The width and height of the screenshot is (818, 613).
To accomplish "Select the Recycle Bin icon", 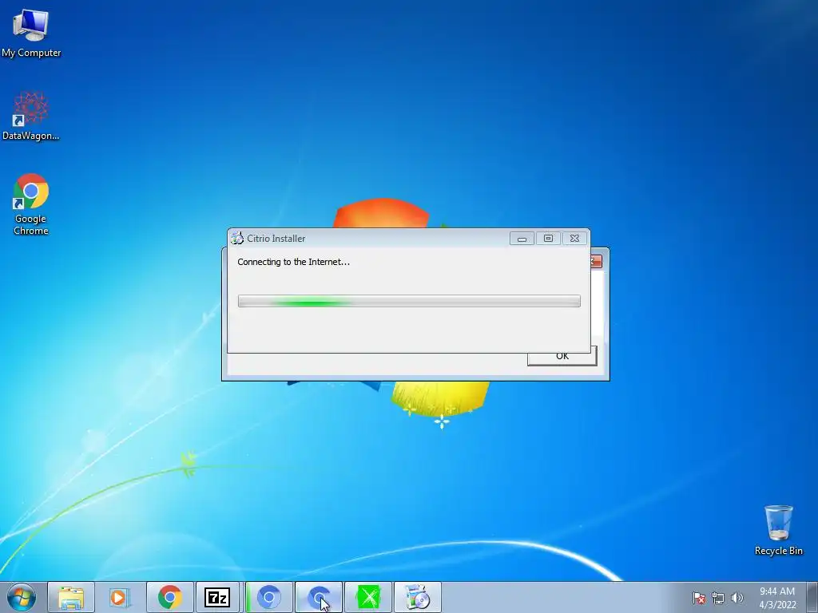I will [778, 530].
